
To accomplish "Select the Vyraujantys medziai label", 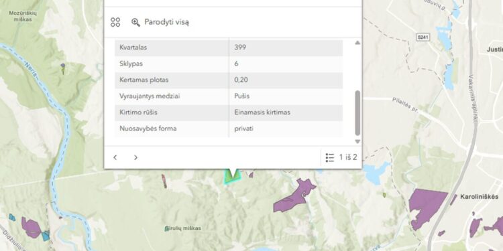I will point(150,96).
